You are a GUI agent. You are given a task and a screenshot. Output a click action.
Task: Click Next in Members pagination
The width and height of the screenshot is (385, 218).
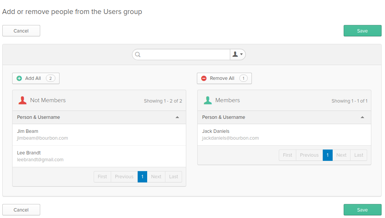341,155
